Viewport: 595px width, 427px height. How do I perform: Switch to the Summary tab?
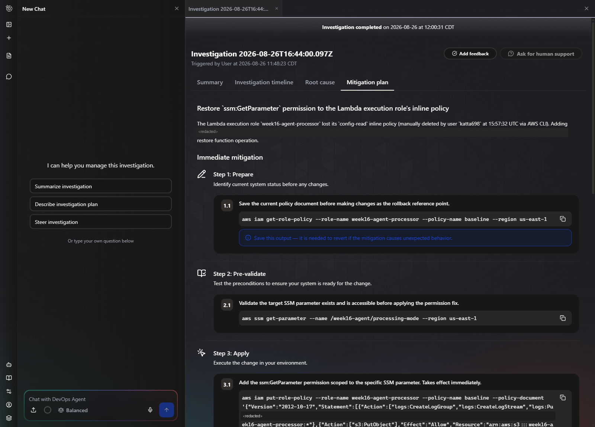(x=210, y=82)
